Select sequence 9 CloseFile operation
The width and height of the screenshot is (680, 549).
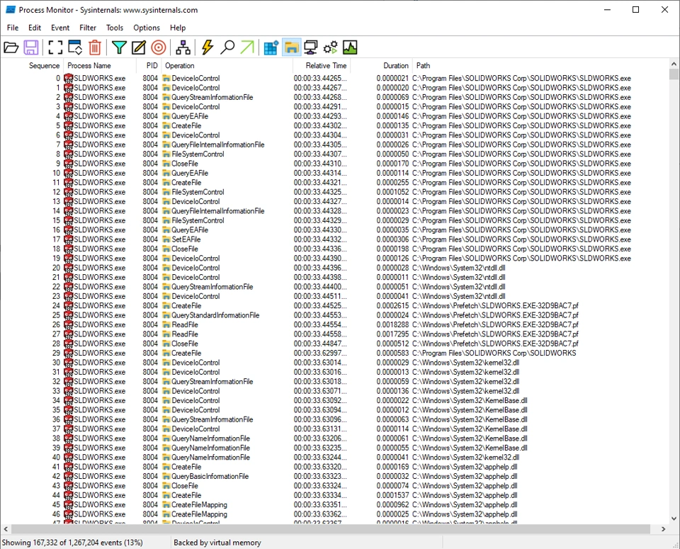point(185,164)
